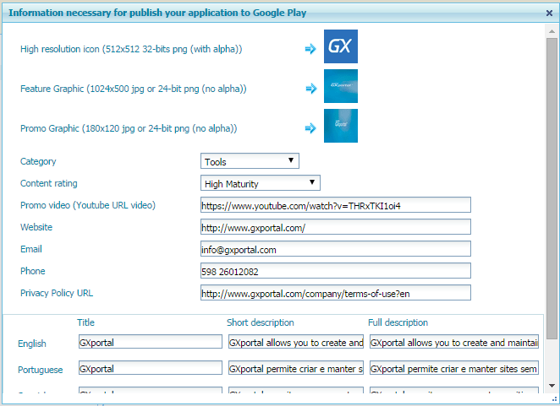This screenshot has height=406, width=560.
Task: Select the Privacy Policy URL field
Action: point(335,293)
